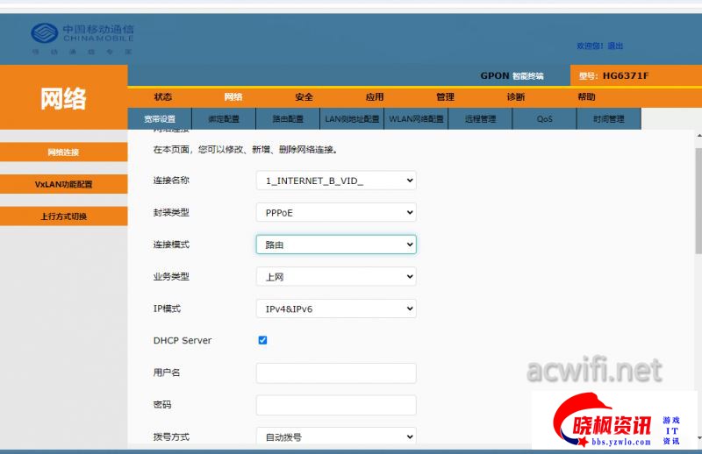Viewport: 702px width, 454px height.
Task: Select the 管理 menu tab
Action: tap(445, 97)
